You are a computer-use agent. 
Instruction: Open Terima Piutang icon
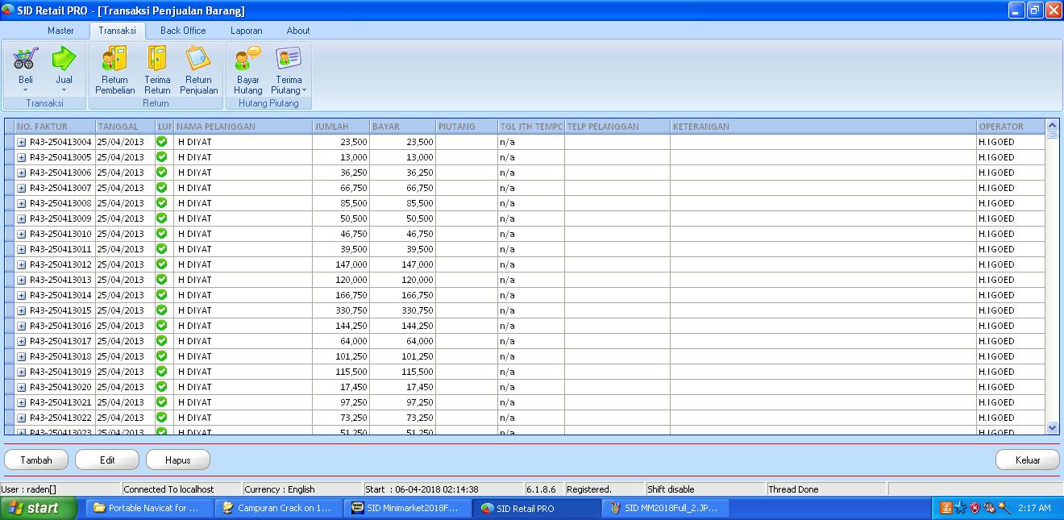coord(289,59)
